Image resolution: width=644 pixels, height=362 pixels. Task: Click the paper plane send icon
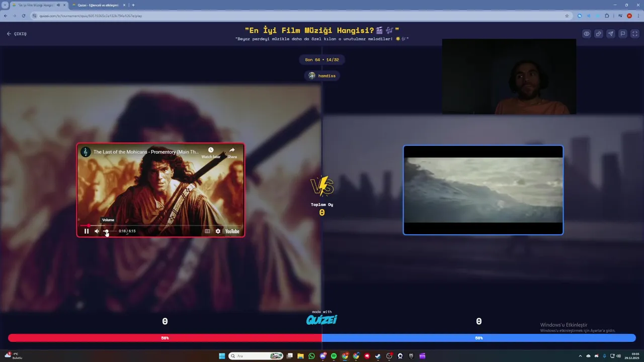click(x=611, y=34)
